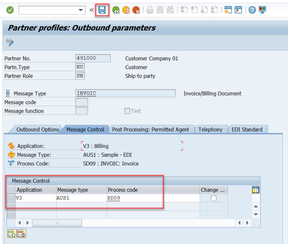The width and height of the screenshot is (288, 244).
Task: Open the command field dropdown arrow
Action: (81, 10)
